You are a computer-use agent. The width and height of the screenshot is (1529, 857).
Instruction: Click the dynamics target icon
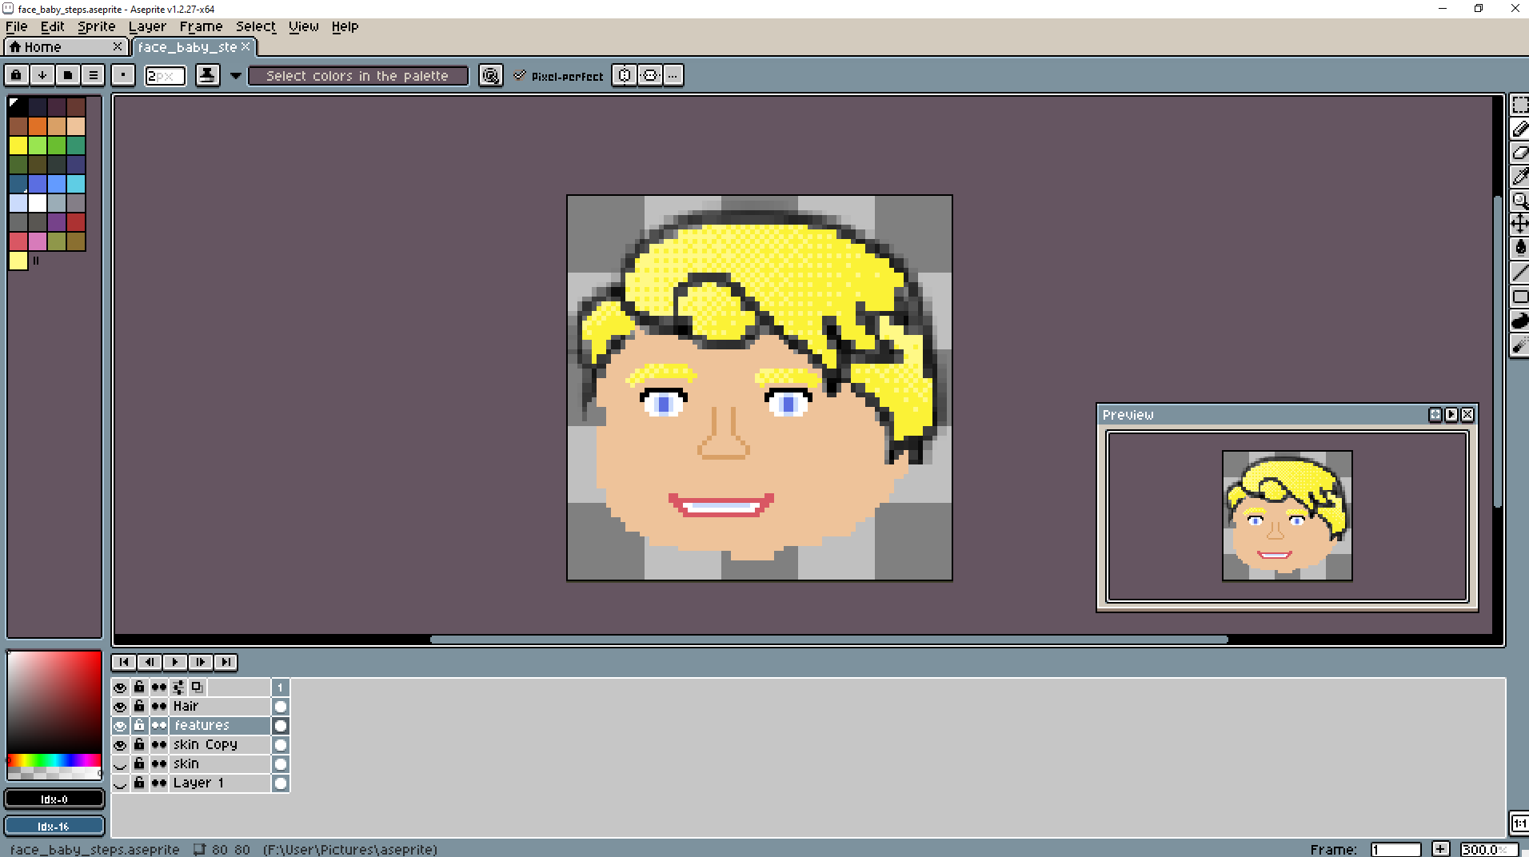490,75
